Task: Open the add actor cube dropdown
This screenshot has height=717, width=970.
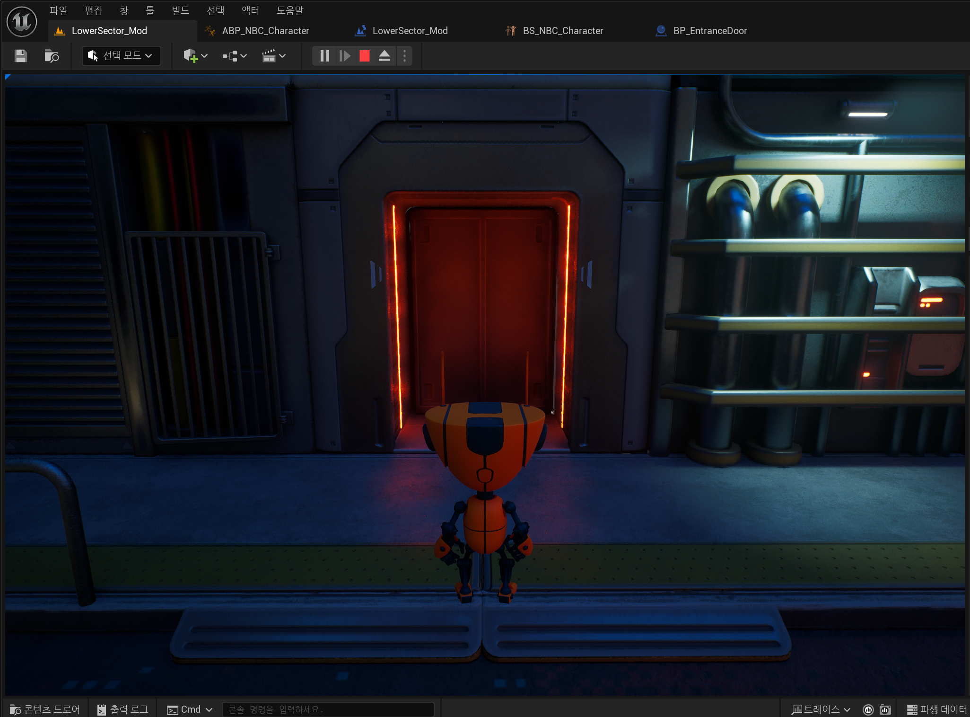Action: pos(195,56)
